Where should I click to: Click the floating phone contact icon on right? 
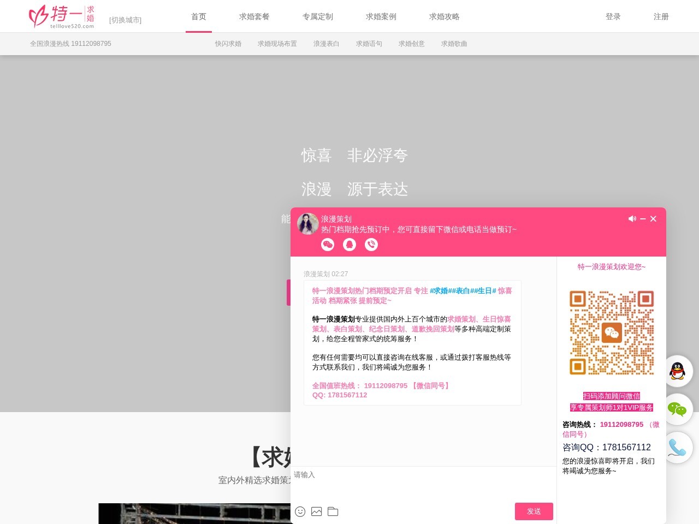[677, 448]
